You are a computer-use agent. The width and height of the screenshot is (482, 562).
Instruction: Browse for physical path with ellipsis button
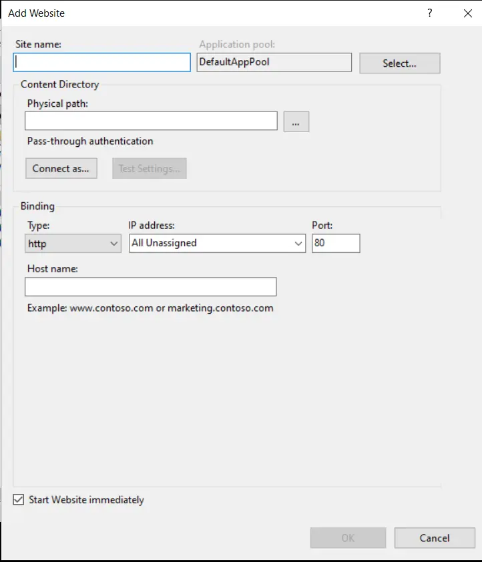coord(296,121)
